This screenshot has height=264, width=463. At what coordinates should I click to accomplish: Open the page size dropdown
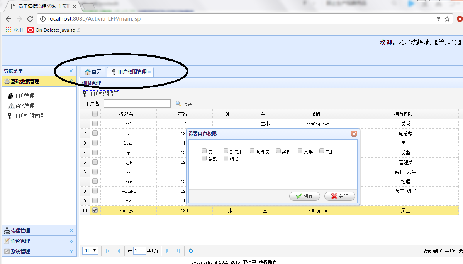pyautogui.click(x=90, y=251)
